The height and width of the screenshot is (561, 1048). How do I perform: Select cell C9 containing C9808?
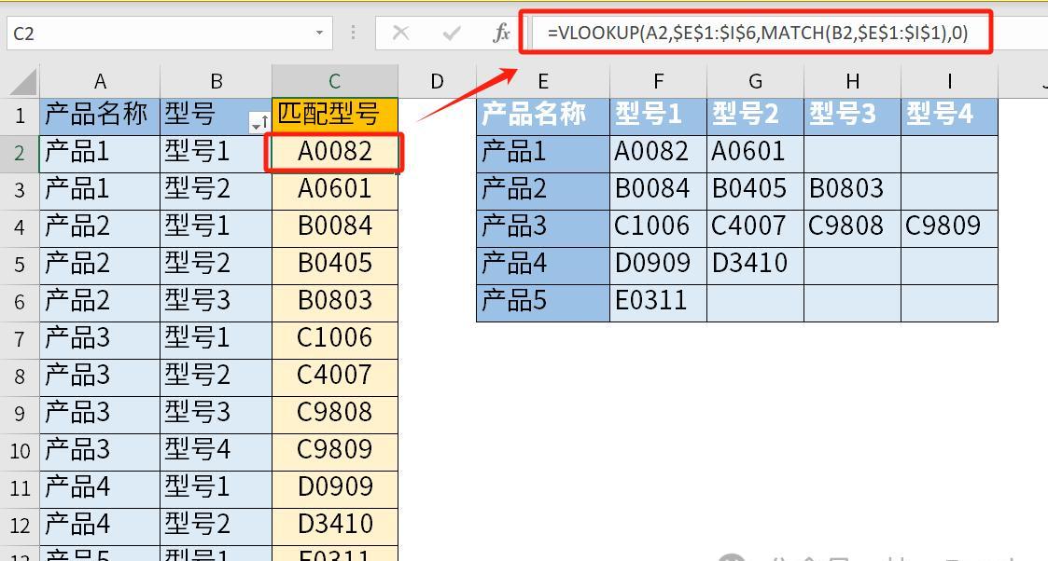(x=335, y=415)
